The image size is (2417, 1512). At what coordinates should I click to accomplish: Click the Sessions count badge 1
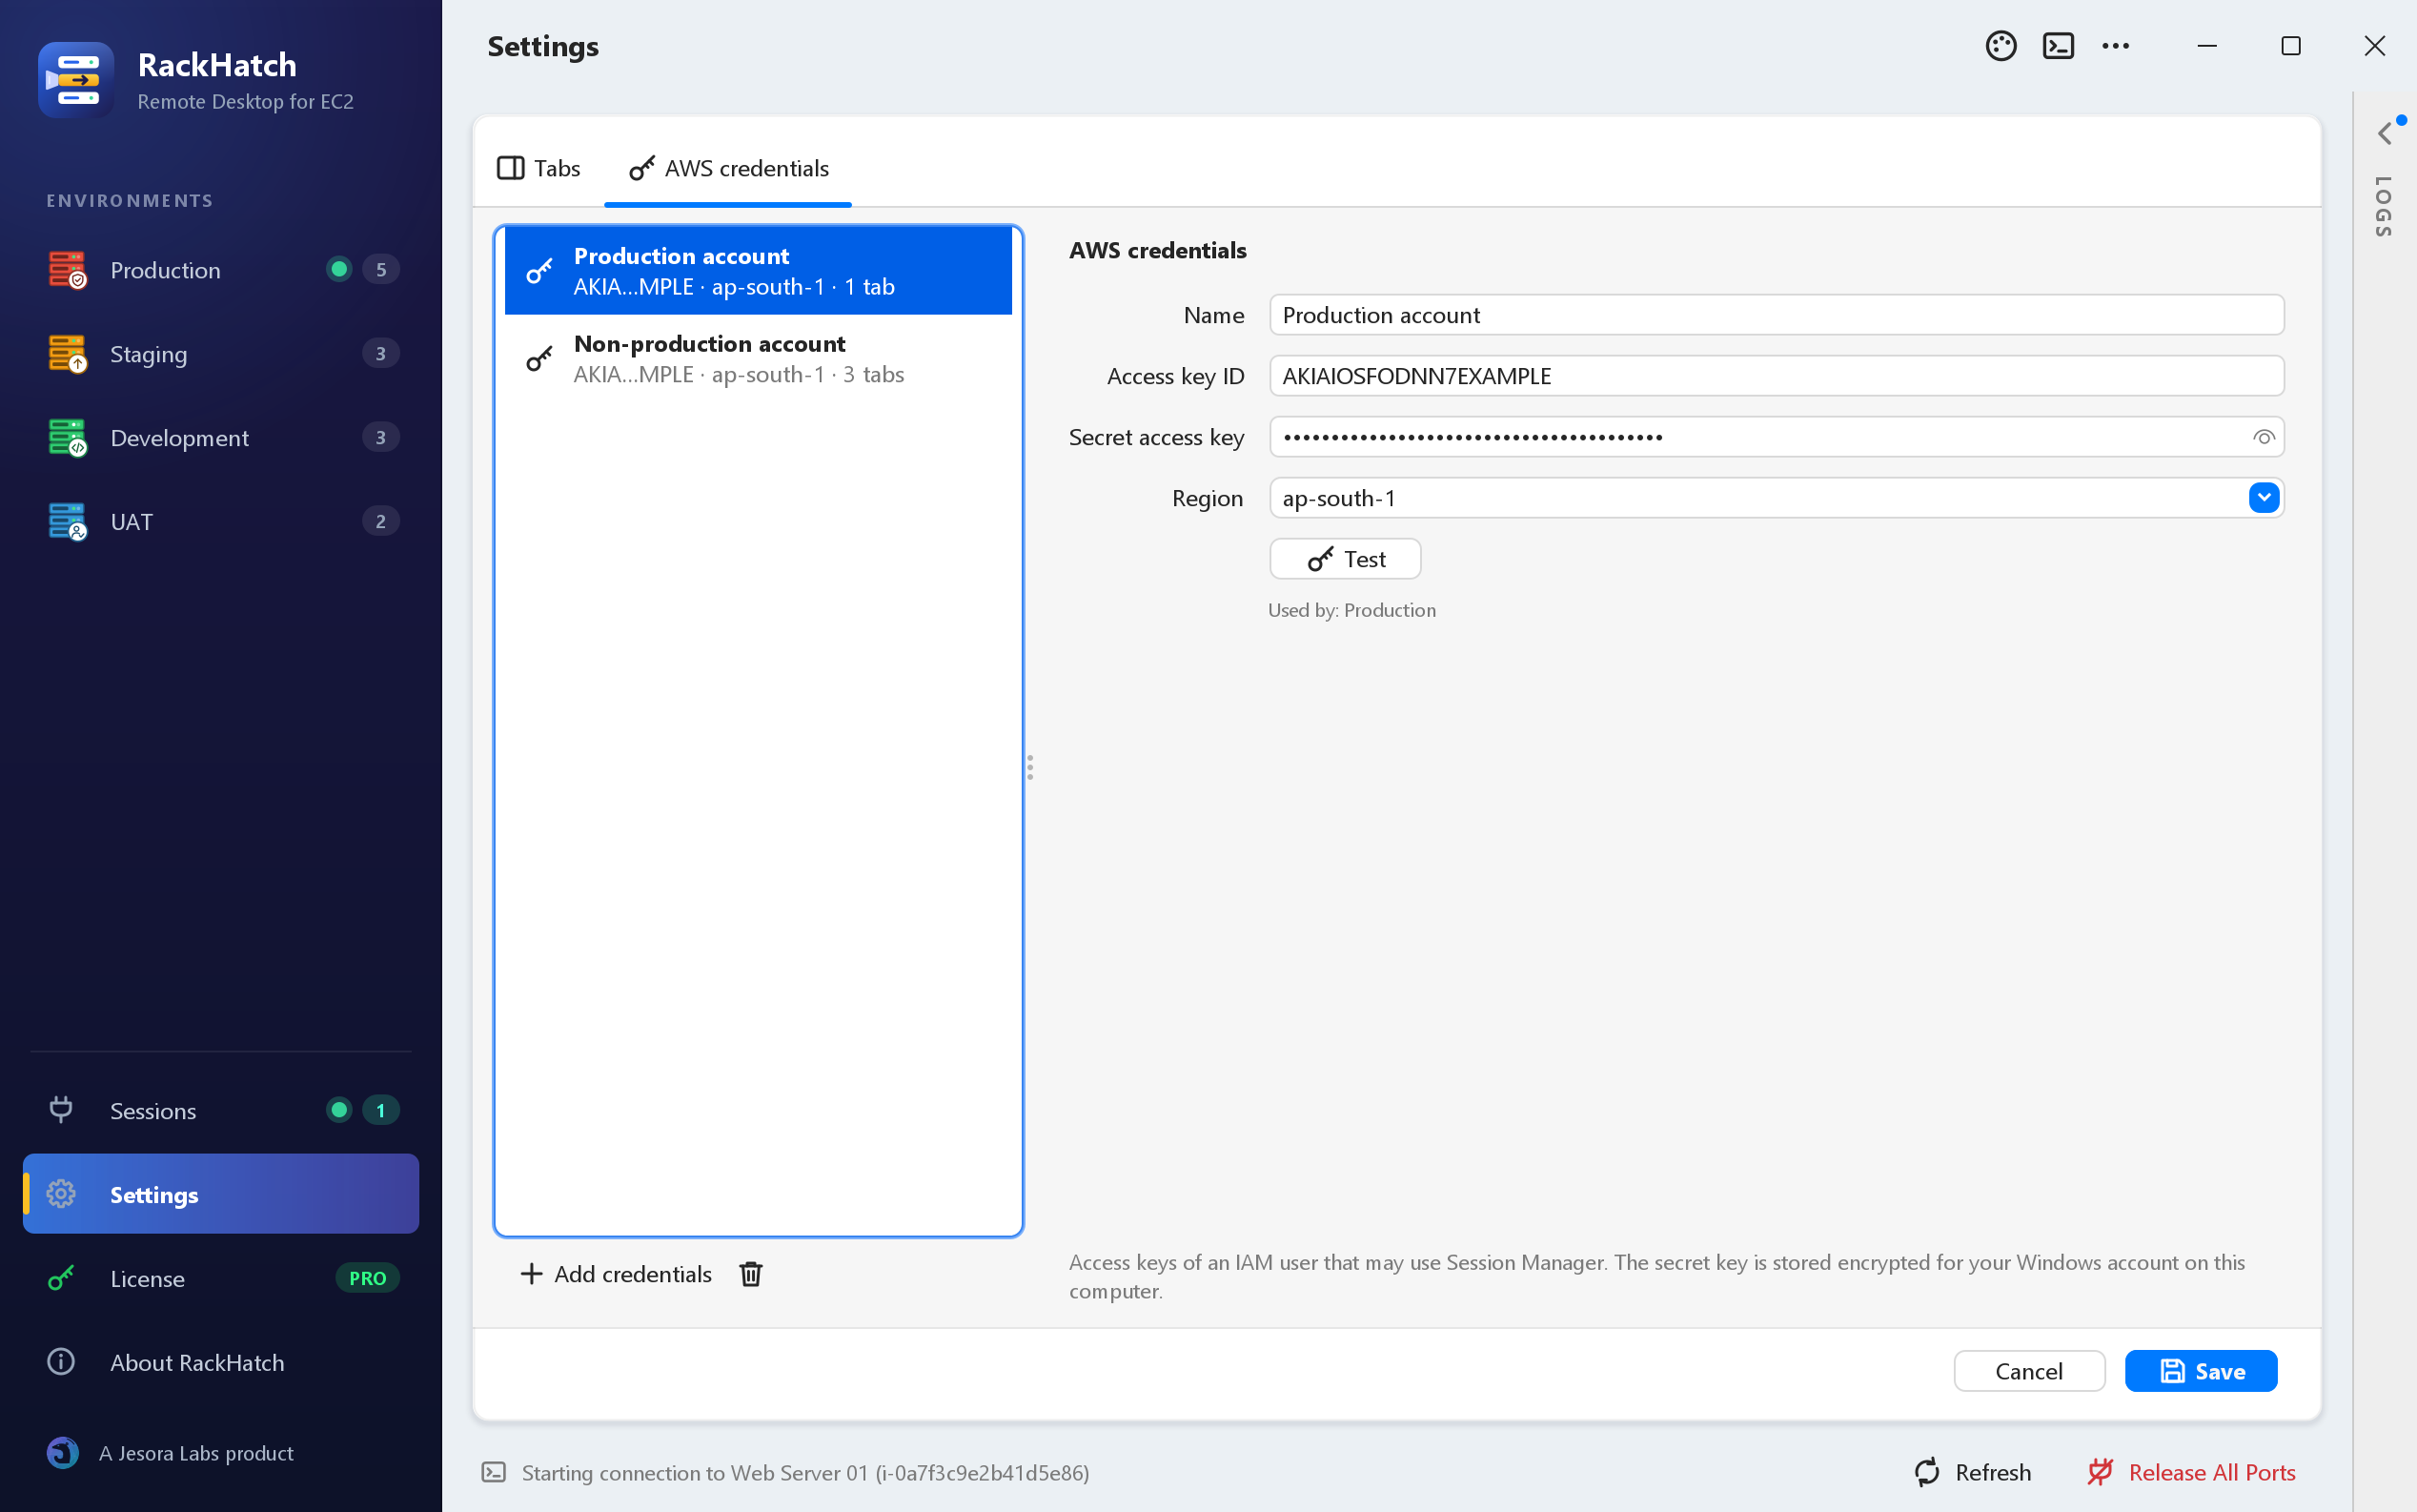tap(381, 1110)
